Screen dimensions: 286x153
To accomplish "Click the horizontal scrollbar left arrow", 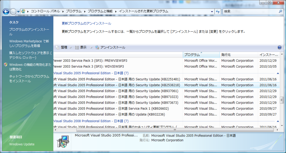I will pos(55,130).
